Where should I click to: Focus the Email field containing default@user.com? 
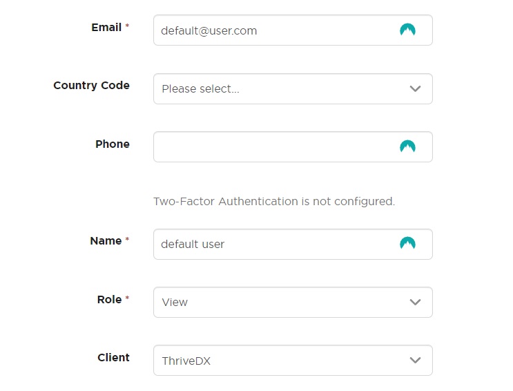(293, 30)
